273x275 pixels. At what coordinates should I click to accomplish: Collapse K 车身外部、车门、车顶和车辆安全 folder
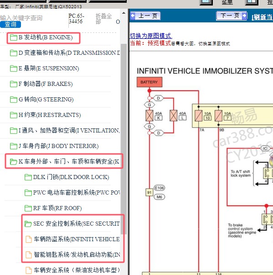(69, 162)
